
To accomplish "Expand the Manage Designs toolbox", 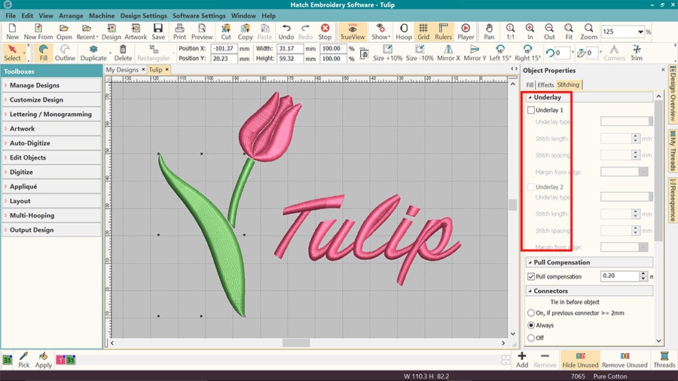I will 51,86.
